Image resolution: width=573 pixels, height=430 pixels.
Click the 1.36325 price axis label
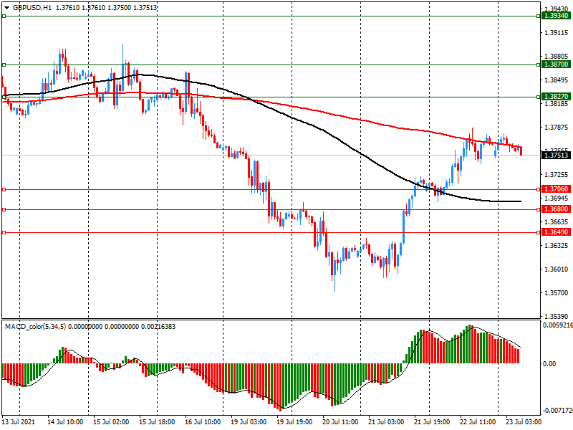tap(557, 246)
